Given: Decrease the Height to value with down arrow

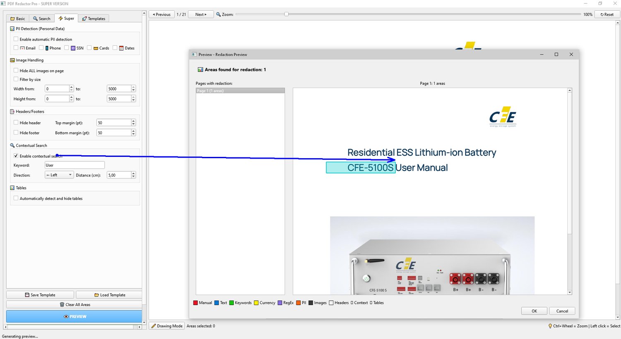Looking at the screenshot, I should coord(133,100).
